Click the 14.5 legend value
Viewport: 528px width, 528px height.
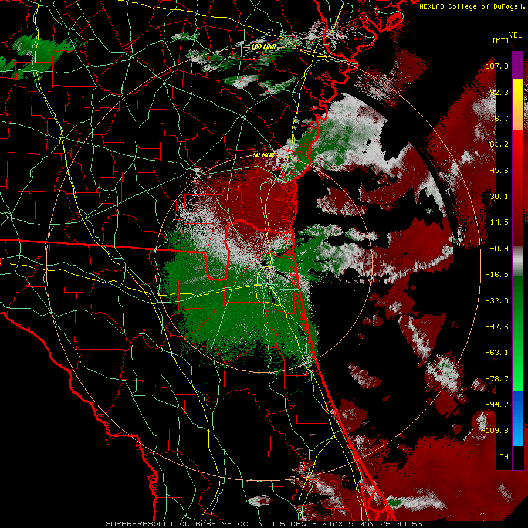(499, 222)
